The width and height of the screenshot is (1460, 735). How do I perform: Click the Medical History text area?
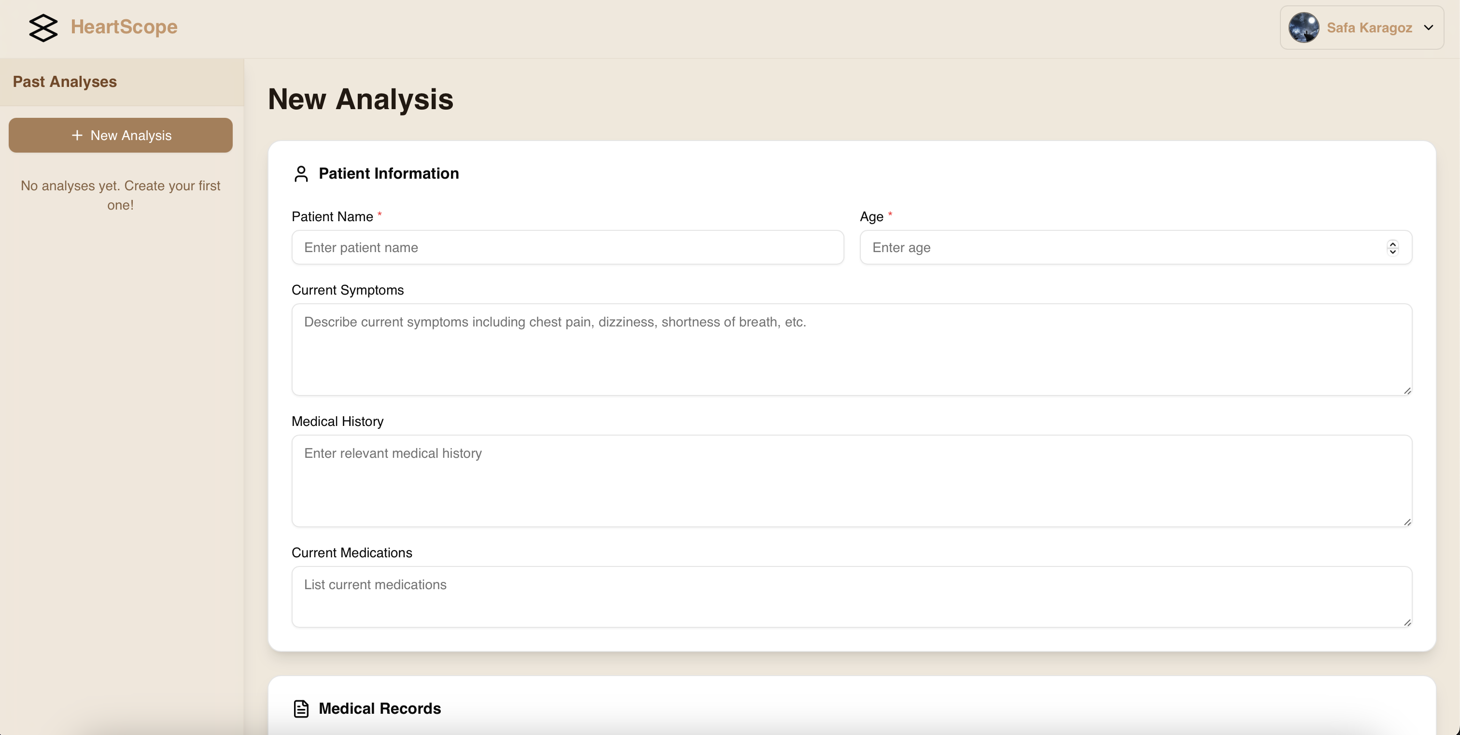pyautogui.click(x=850, y=481)
